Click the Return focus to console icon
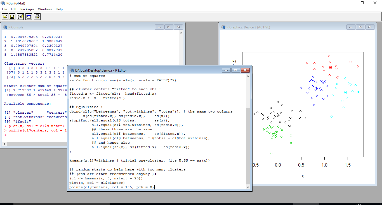Image resolution: width=382 pixels, height=205 pixels. tap(29, 16)
